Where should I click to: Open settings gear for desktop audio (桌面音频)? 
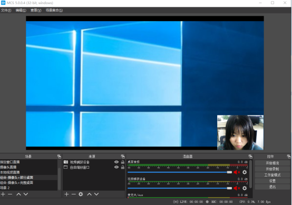pos(245,172)
